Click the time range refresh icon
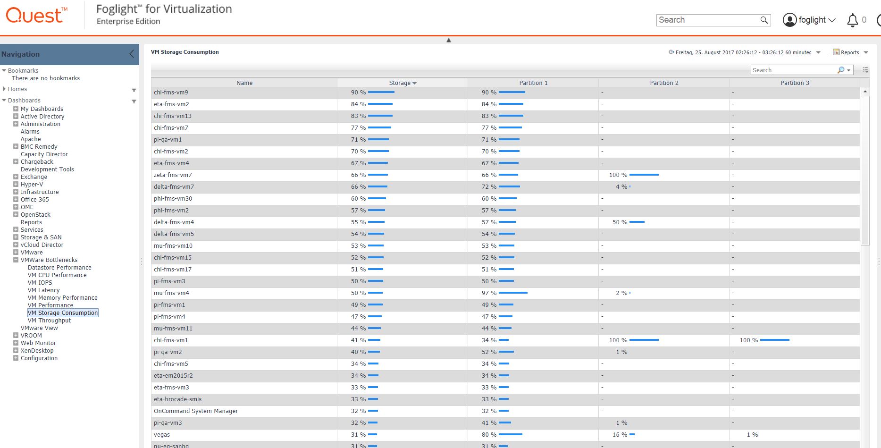This screenshot has height=448, width=881. pyautogui.click(x=671, y=52)
